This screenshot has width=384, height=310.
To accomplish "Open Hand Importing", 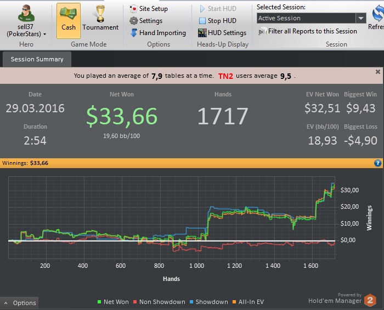I will click(158, 33).
